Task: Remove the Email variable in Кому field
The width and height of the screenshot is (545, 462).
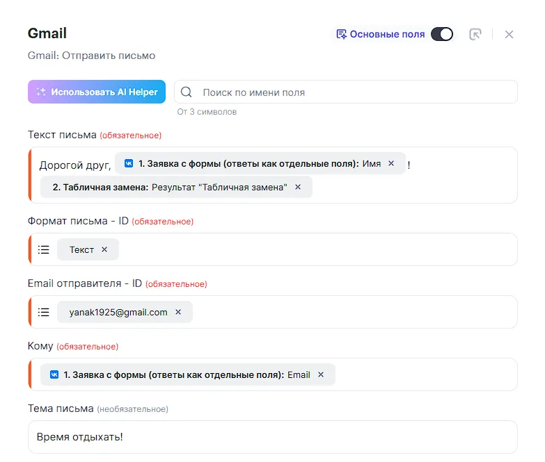Action: [x=321, y=374]
